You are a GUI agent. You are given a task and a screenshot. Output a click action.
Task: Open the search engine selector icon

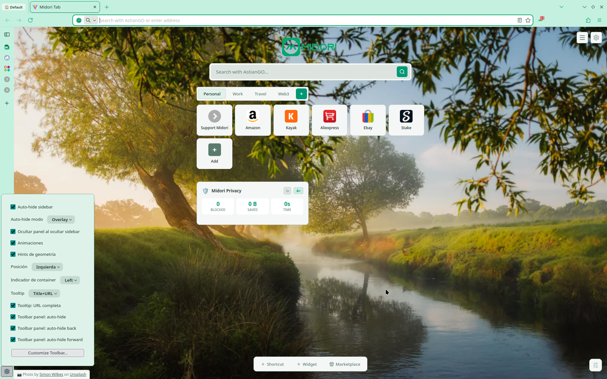click(91, 20)
